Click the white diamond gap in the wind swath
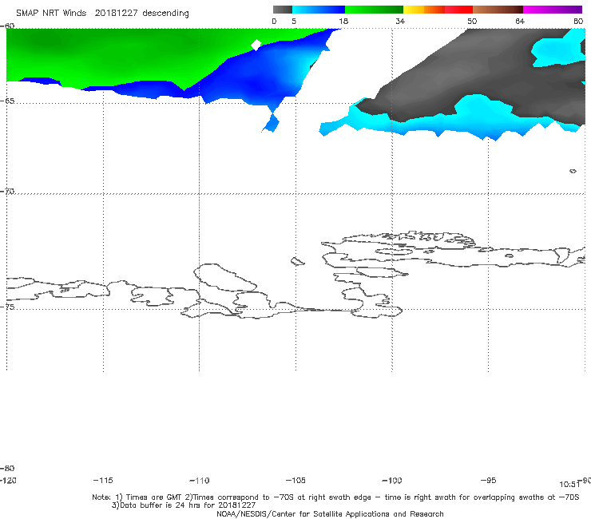 [x=256, y=45]
